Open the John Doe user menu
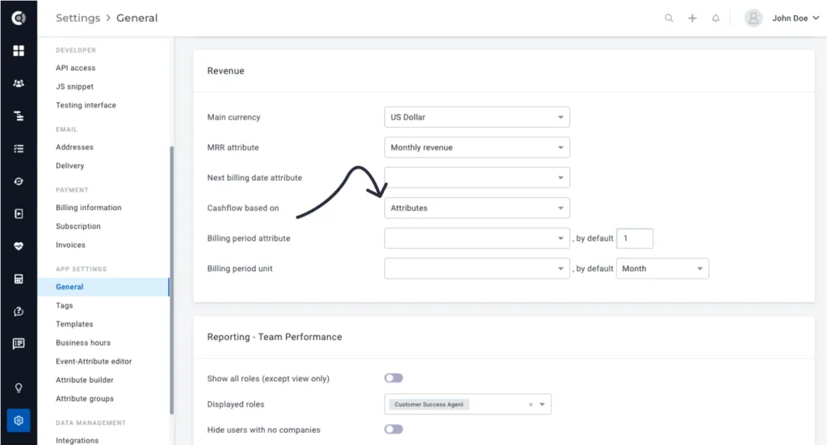This screenshot has height=445, width=827. tap(796, 18)
